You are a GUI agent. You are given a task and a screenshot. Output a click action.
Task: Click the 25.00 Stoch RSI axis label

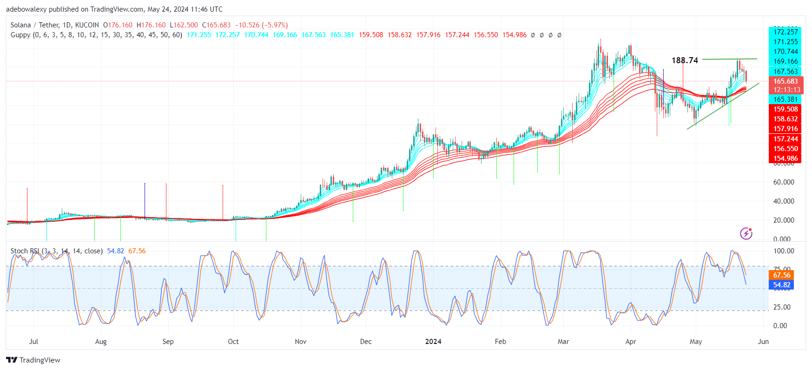(x=782, y=307)
